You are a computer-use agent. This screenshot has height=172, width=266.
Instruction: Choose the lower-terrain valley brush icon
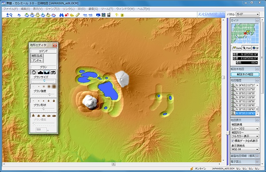47,72
